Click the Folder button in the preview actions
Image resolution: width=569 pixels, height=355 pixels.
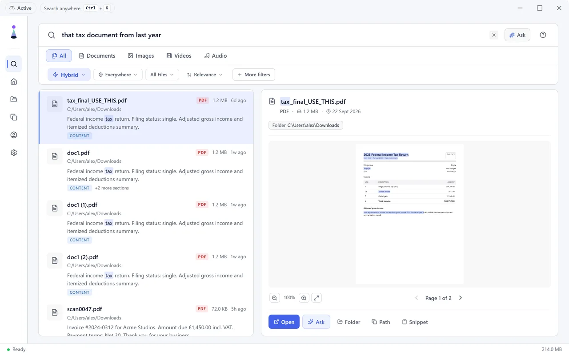[349, 322]
